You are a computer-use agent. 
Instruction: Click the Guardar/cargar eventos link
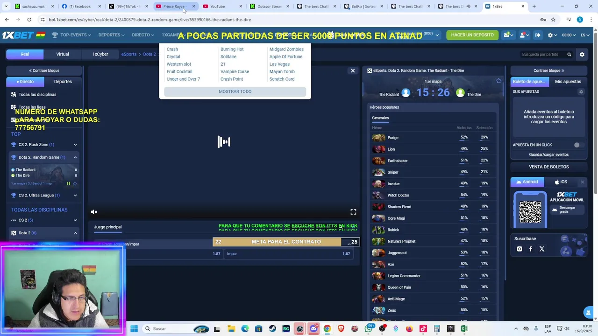tap(549, 154)
